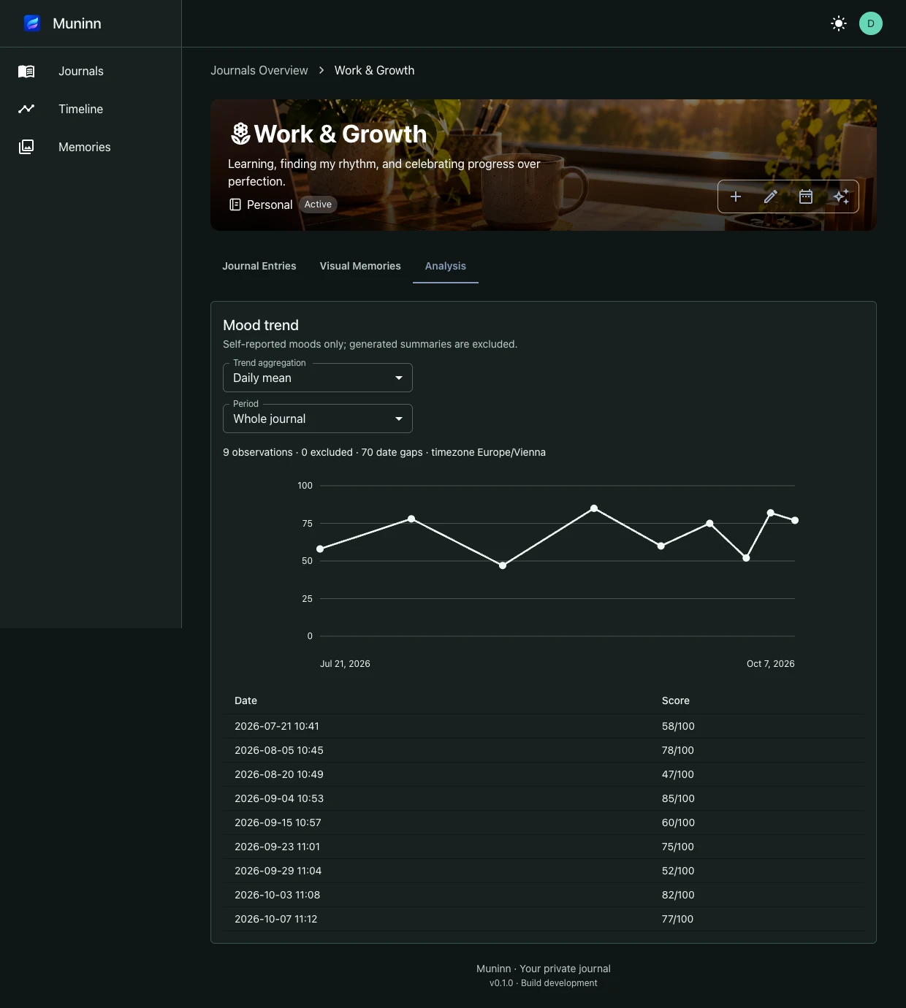Click the AI sparkle icon
This screenshot has height=1008, width=906.
pyautogui.click(x=841, y=196)
